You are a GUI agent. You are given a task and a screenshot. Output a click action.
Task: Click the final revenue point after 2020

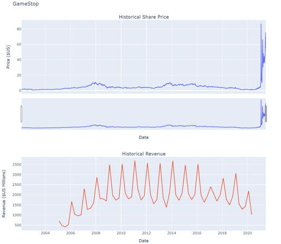click(252, 214)
